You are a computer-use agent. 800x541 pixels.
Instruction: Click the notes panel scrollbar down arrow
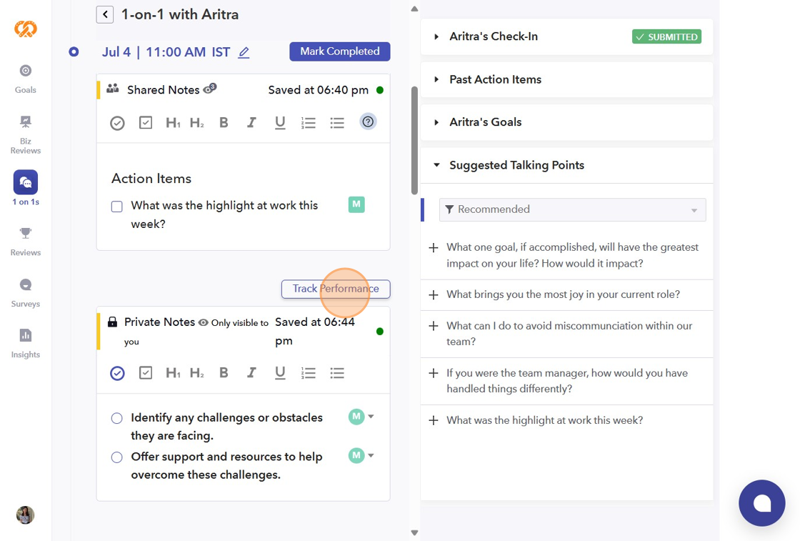[x=414, y=533]
